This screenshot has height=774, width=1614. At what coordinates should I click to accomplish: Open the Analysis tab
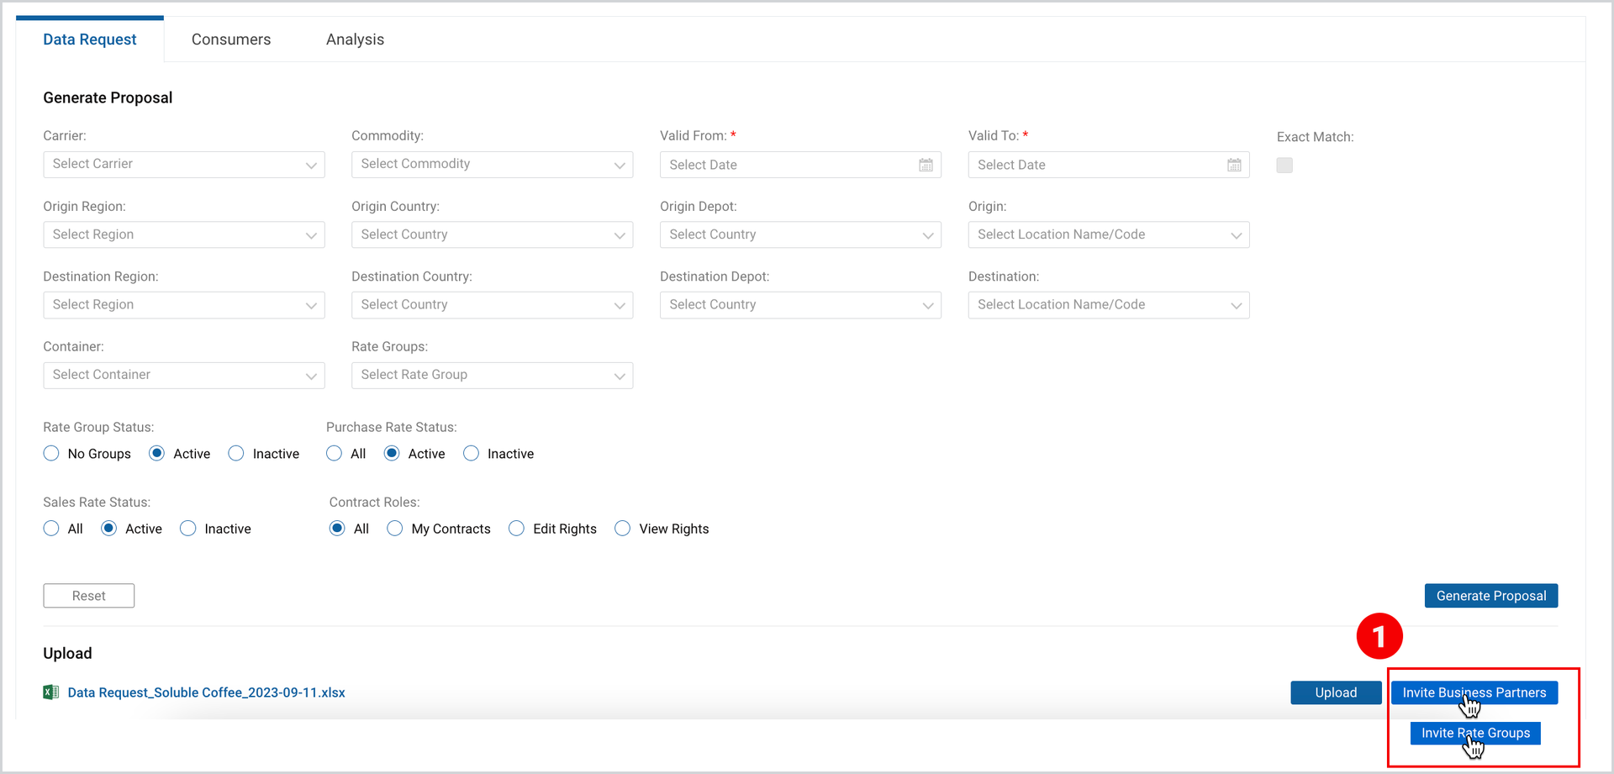355,39
